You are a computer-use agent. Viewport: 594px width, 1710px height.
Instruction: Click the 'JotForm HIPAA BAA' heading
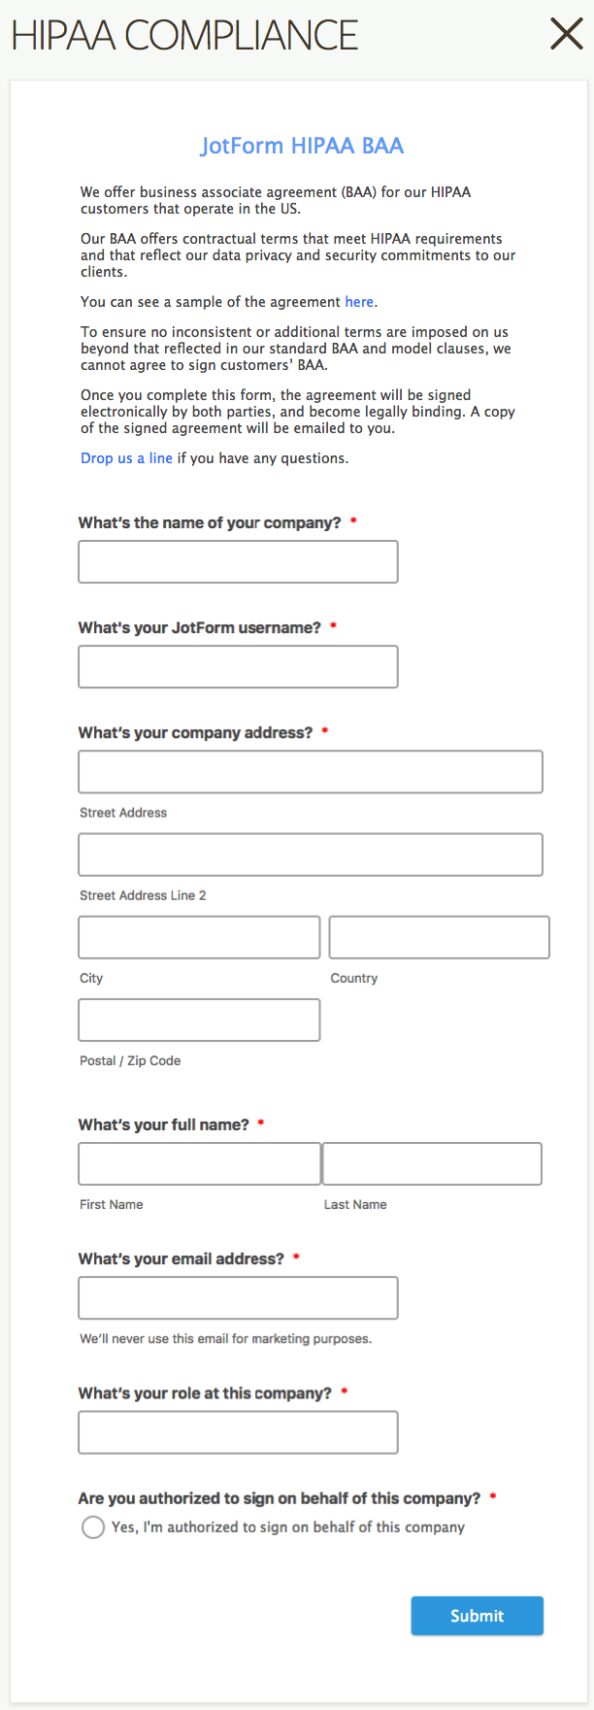[302, 146]
